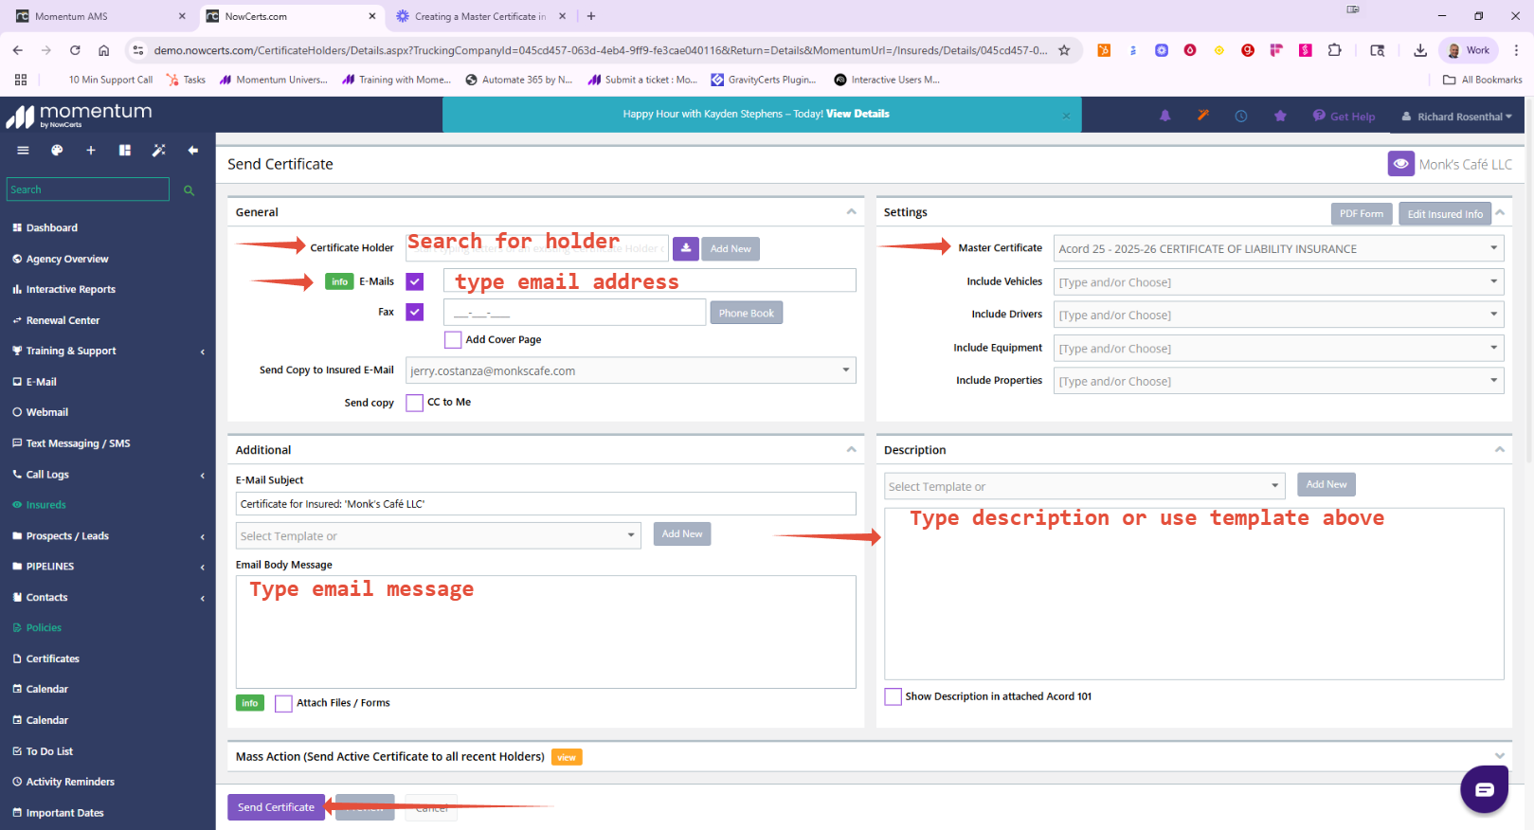This screenshot has width=1534, height=830.
Task: Open the browser extensions puzzle icon
Action: pyautogui.click(x=1334, y=50)
